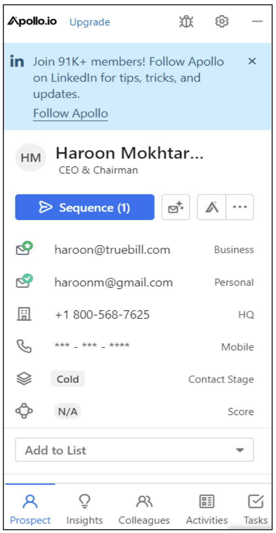Viewport: 276px width, 533px height.
Task: Click the LinkedIn logo in banner
Action: point(17,61)
